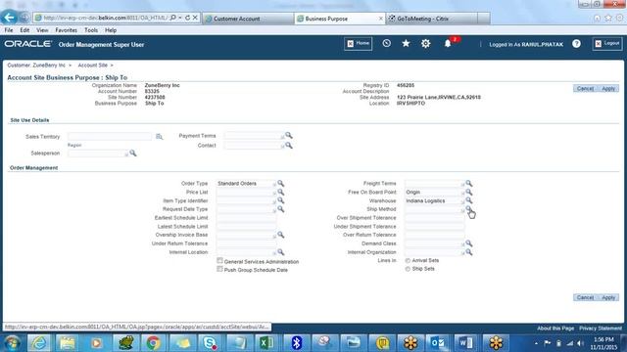Click into Sales Territory input field
Image resolution: width=627 pixels, height=352 pixels.
(110, 137)
